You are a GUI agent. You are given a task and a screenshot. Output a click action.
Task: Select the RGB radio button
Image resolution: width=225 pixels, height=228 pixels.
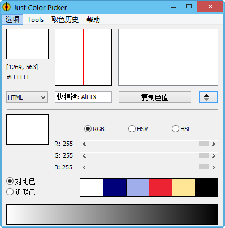click(88, 129)
